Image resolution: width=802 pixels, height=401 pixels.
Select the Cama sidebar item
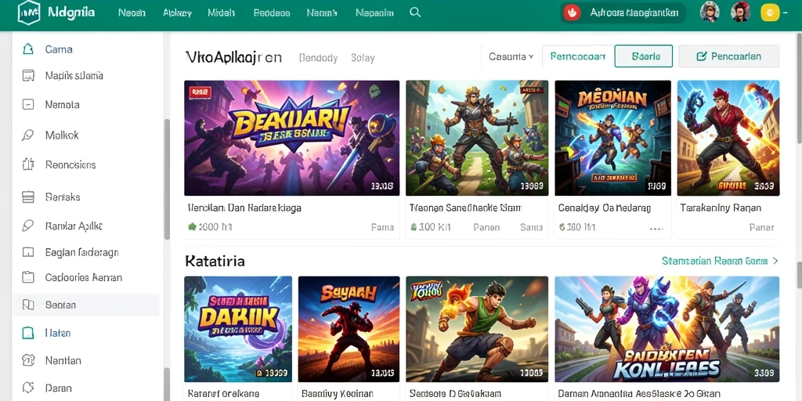(85, 49)
